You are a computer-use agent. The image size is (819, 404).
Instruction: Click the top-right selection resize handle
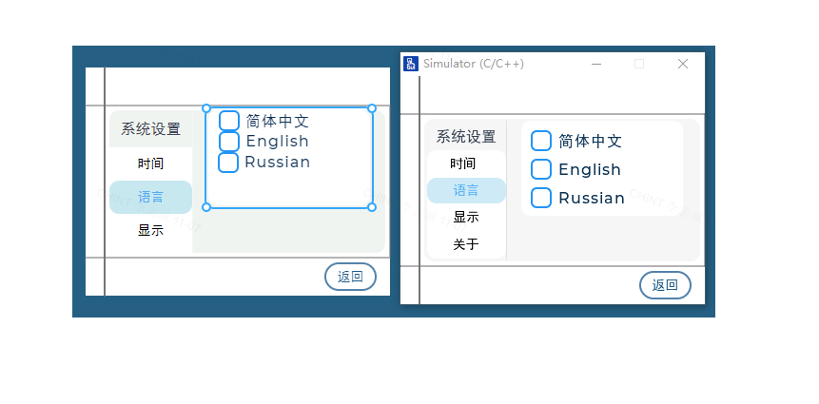[372, 108]
